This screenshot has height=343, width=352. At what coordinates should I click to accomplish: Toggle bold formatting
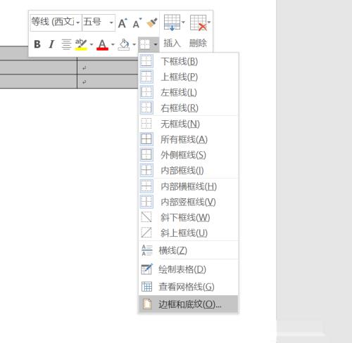click(x=37, y=44)
